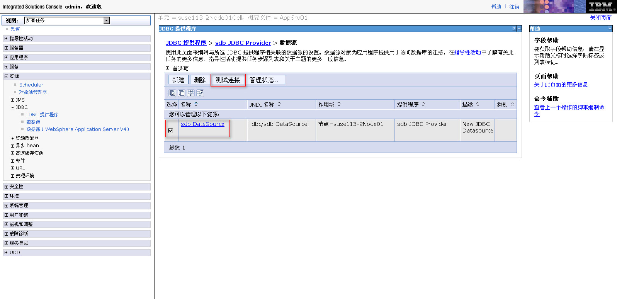Open 欢迎 in the navigation
The width and height of the screenshot is (617, 299).
[x=15, y=29]
